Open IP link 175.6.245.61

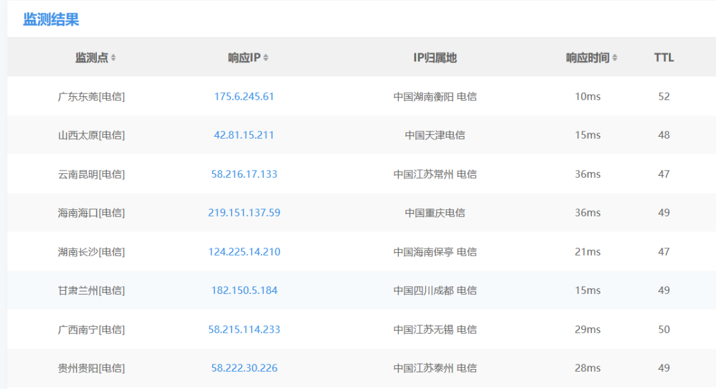[244, 96]
